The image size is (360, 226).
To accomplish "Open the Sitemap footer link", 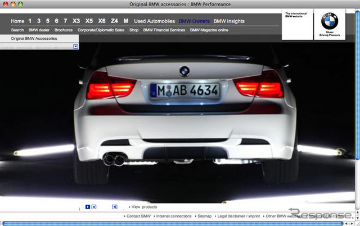I will point(204,216).
